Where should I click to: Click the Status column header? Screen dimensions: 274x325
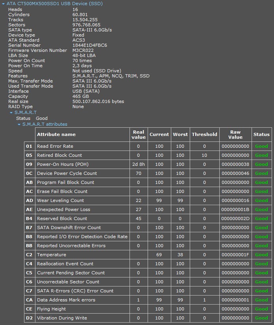[x=261, y=134]
